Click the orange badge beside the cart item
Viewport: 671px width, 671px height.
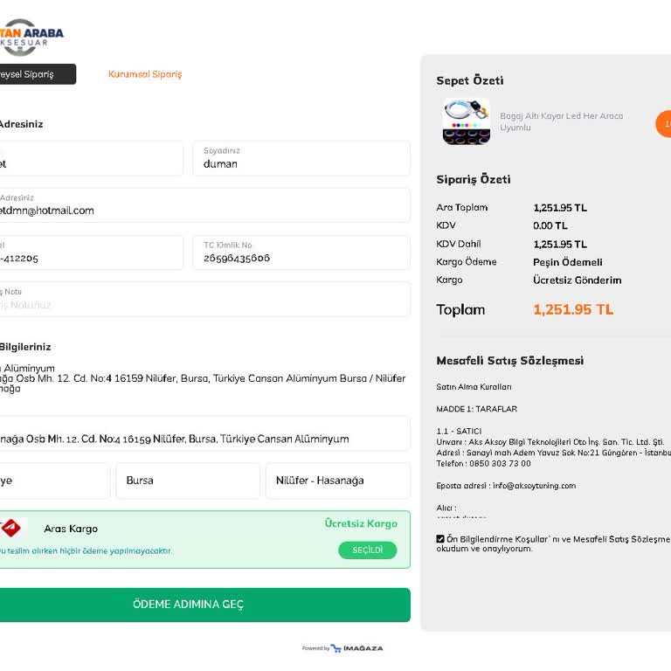click(x=665, y=124)
